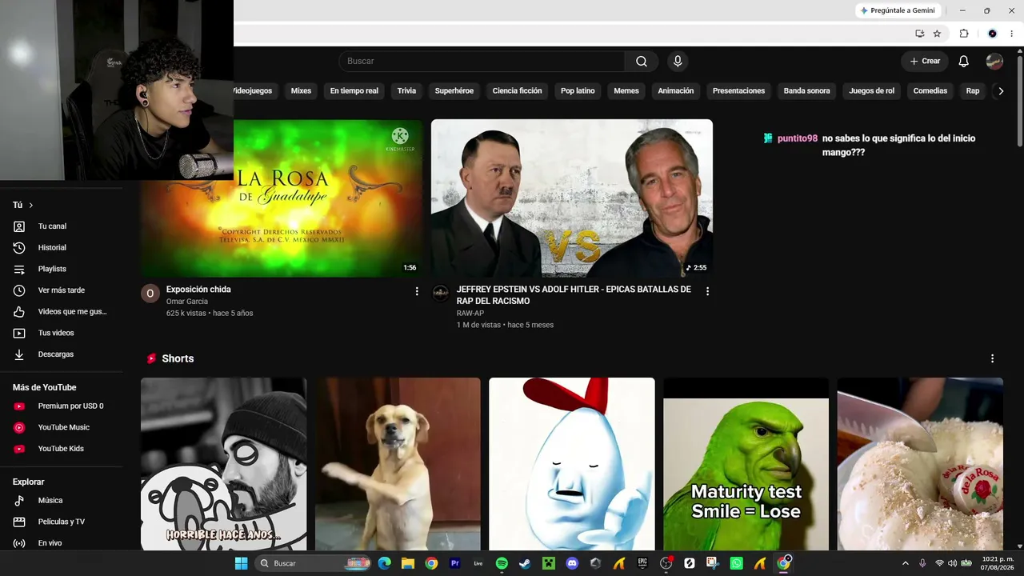Select the En tiempo real chip

coord(354,91)
